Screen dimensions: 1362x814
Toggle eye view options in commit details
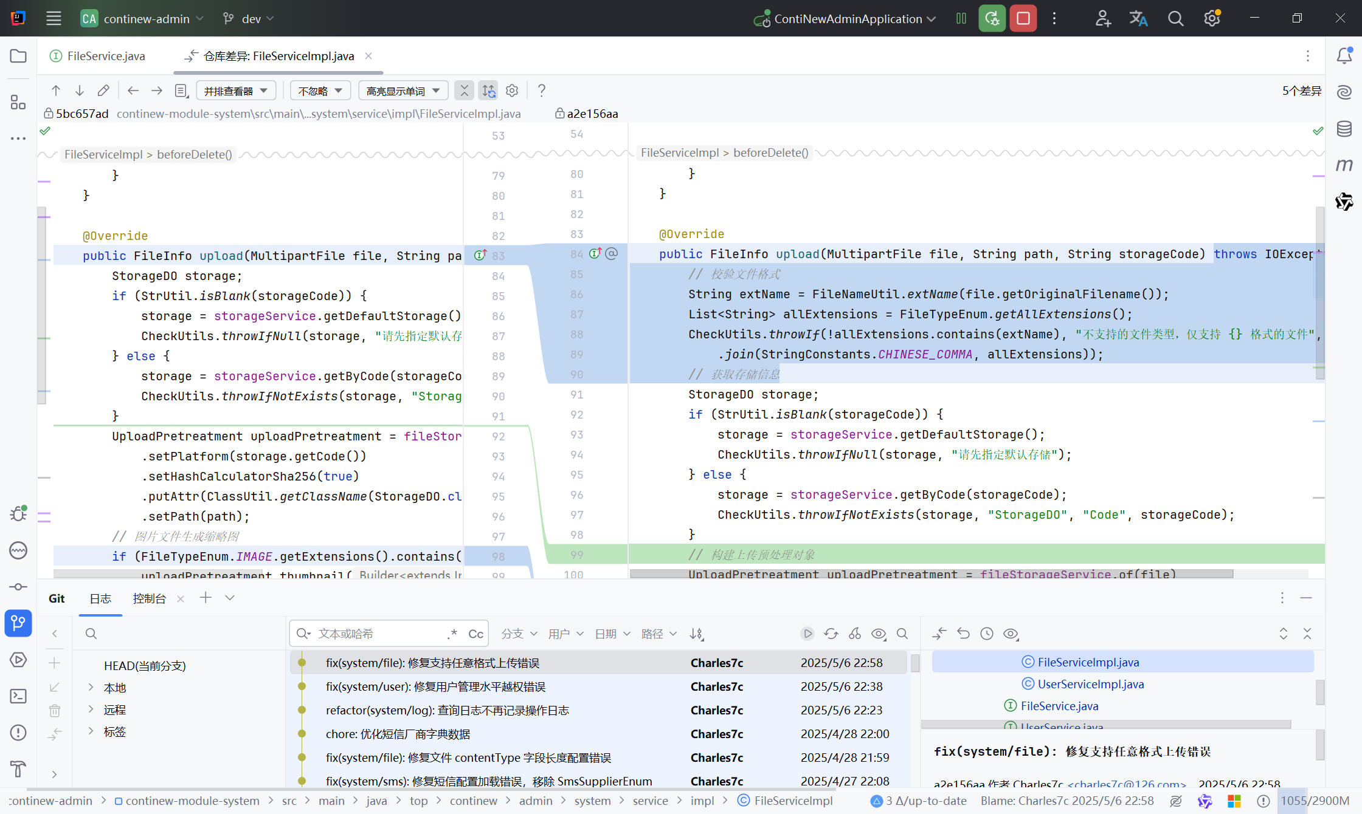(1011, 634)
